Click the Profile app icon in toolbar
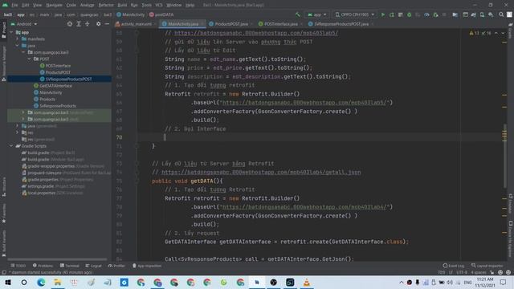This screenshot has width=514, height=289. pos(426,14)
